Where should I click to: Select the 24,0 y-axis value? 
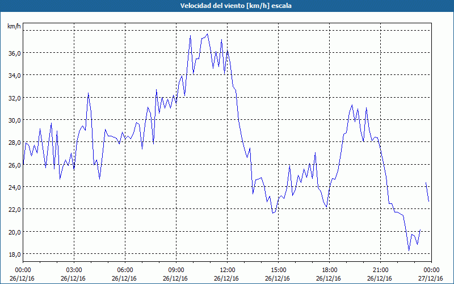tap(15, 187)
